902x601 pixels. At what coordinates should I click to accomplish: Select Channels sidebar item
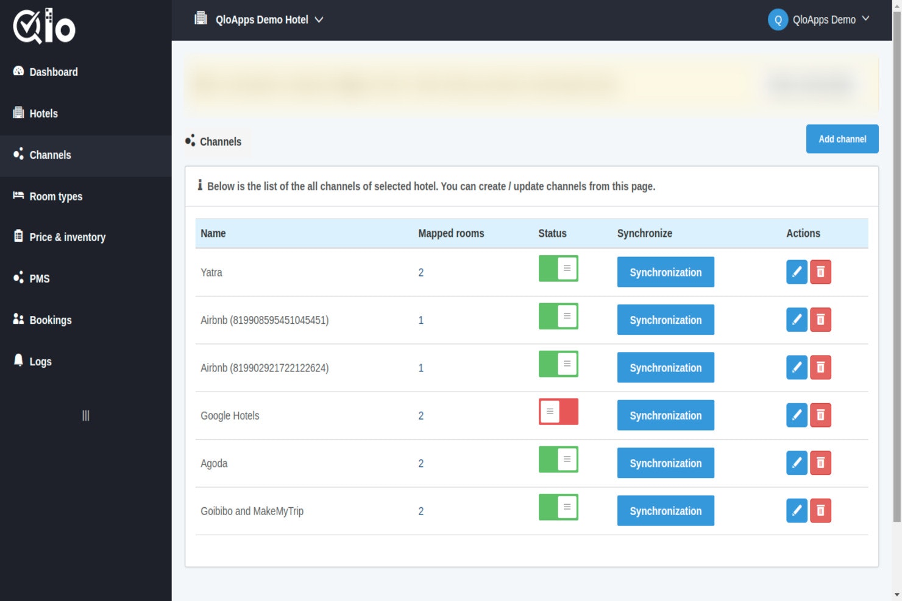[x=85, y=155]
